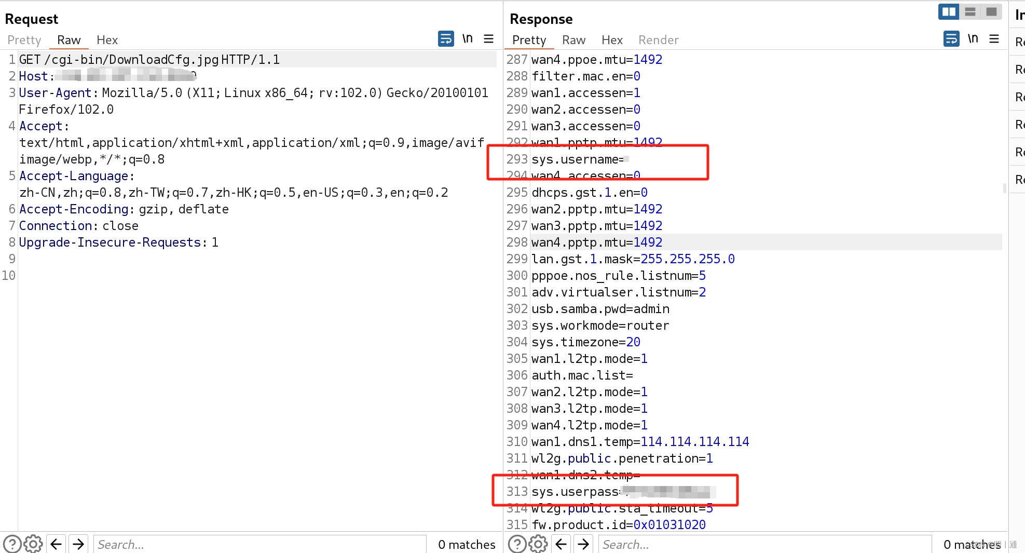
Task: Click filter.mac.en=0 response line
Action: click(586, 76)
